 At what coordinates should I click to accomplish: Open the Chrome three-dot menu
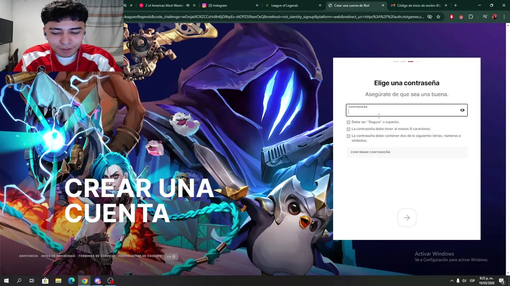pos(504,17)
